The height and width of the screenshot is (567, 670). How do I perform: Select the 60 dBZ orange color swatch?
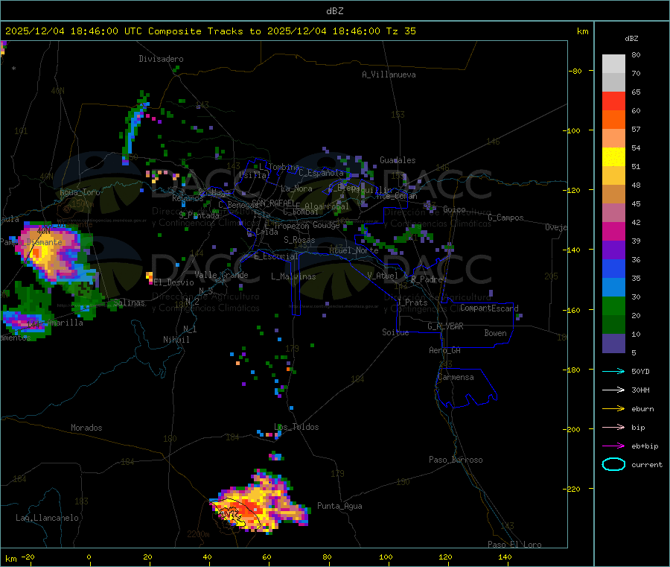pyautogui.click(x=613, y=120)
